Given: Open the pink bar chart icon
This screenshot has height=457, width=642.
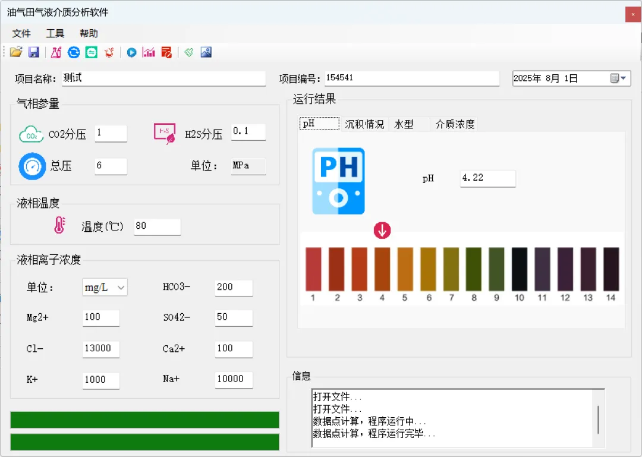Looking at the screenshot, I should 149,52.
